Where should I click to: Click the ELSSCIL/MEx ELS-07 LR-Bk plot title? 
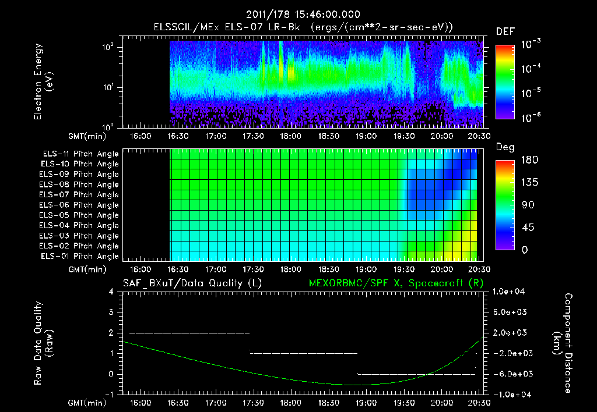(x=303, y=27)
